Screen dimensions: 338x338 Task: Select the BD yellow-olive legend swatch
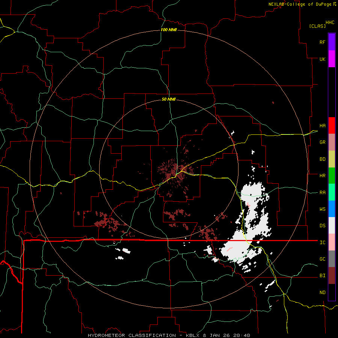(x=332, y=159)
